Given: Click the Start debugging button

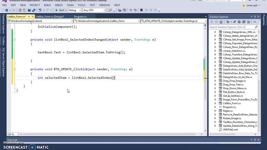Looking at the screenshot, I should [60, 10].
